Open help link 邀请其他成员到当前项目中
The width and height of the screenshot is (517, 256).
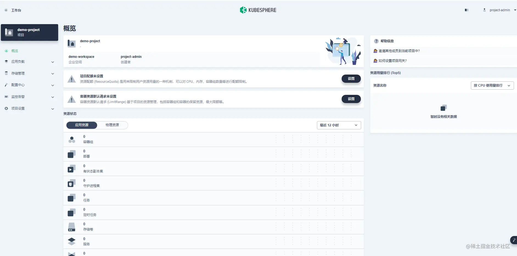click(x=399, y=51)
